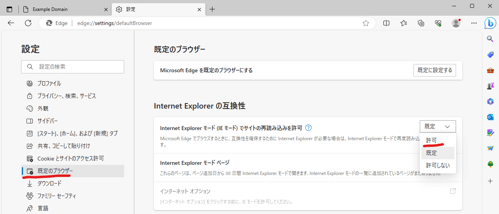Switch to the Example Domain tab
The width and height of the screenshot is (499, 214).
click(65, 9)
